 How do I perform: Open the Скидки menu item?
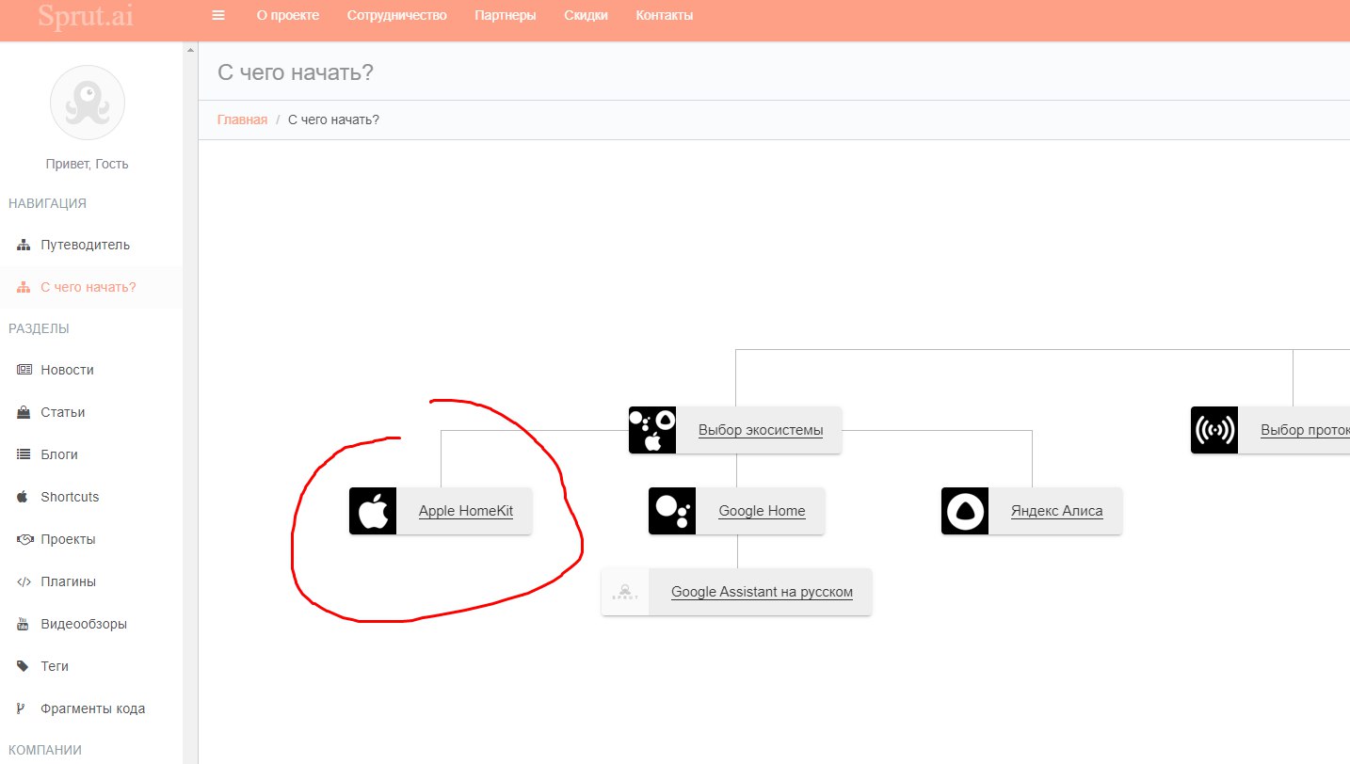click(586, 15)
